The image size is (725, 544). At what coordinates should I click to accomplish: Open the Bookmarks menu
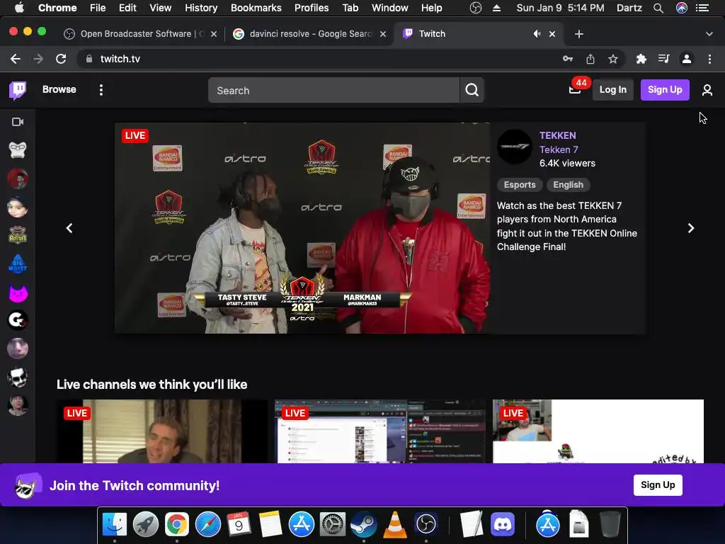256,8
